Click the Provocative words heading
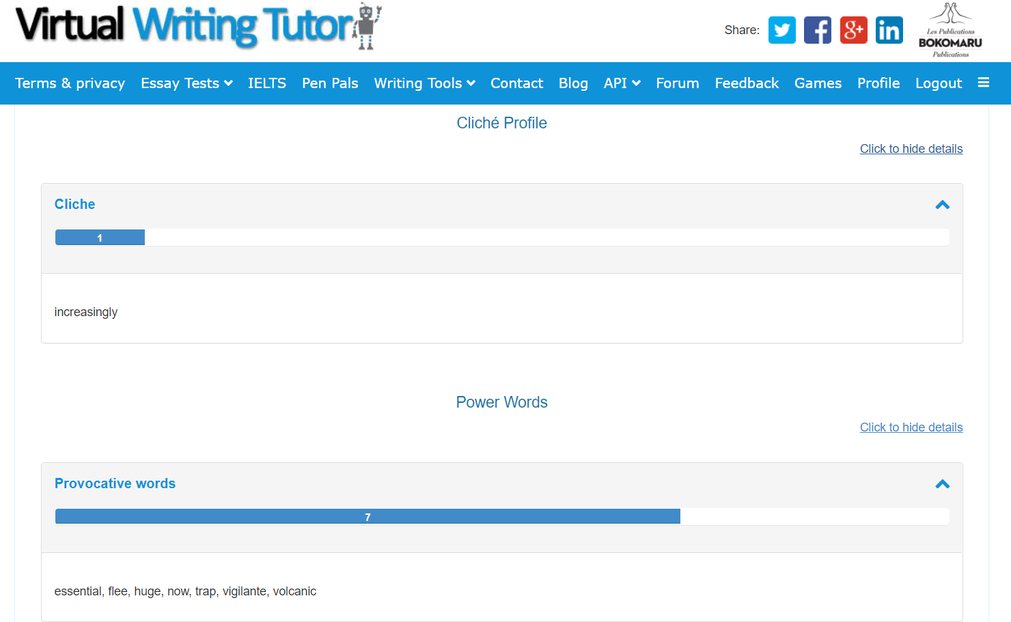 click(115, 483)
